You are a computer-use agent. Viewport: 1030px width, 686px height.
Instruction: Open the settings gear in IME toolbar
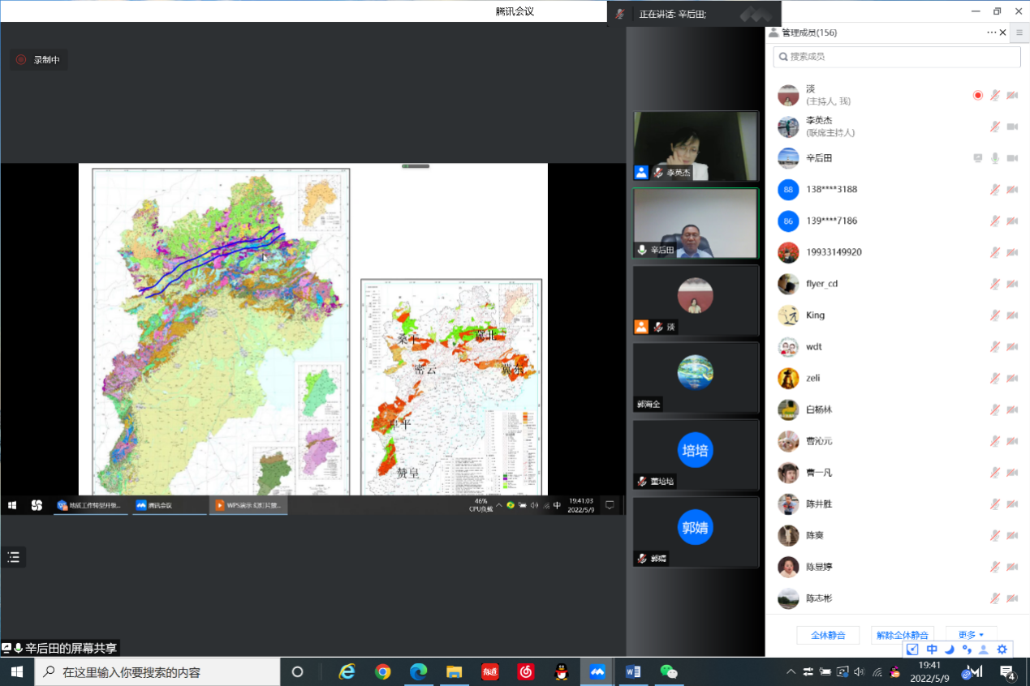pos(1002,650)
